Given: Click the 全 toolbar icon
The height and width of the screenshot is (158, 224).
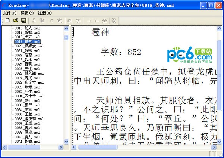Looking at the screenshot, I should click(x=104, y=21).
